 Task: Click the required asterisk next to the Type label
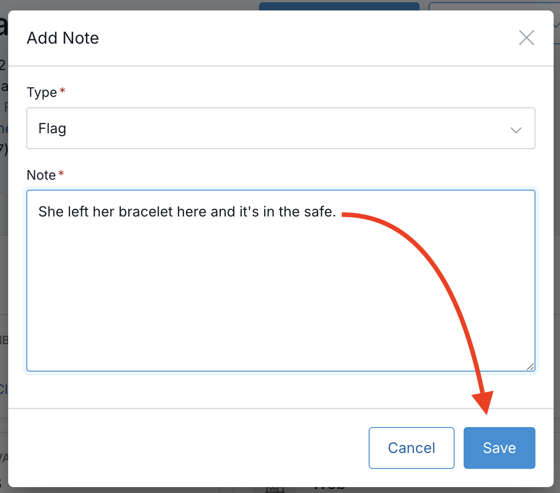click(61, 89)
